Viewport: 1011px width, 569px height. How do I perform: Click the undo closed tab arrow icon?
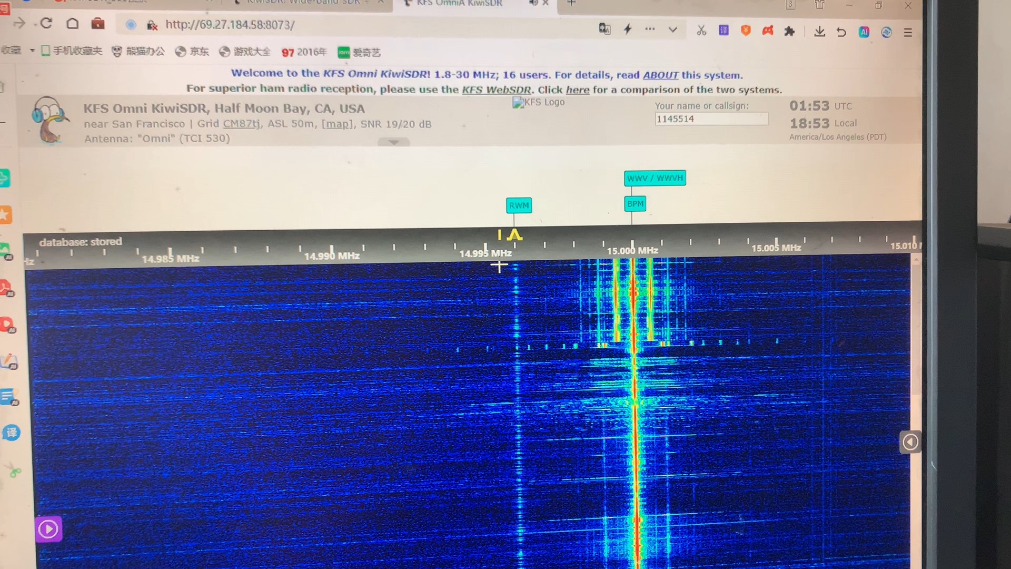841,32
